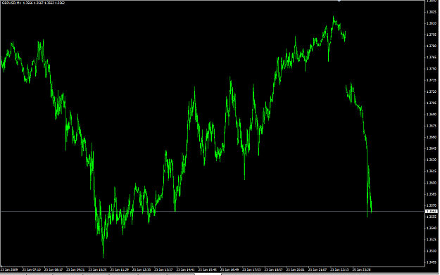
Task: Click the 1.3750 price scale label
Action: tap(432, 69)
